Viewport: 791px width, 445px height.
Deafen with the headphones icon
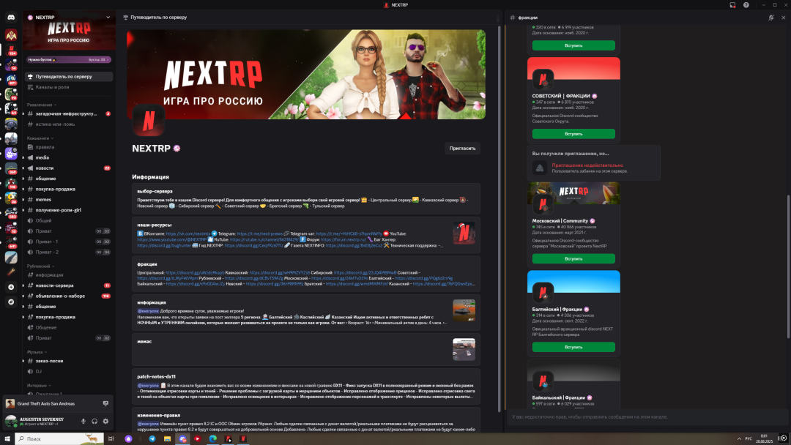(94, 422)
